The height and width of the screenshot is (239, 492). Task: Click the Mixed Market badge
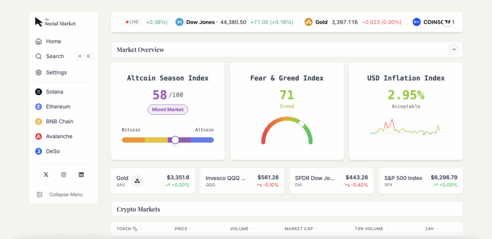(x=168, y=109)
